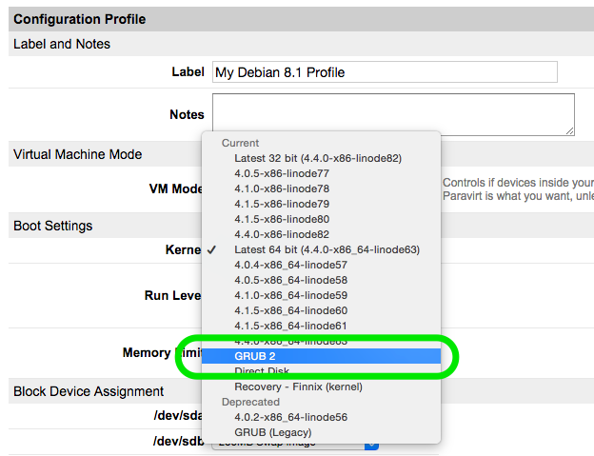This screenshot has width=594, height=456.
Task: Click inside the Notes text area
Action: 393,114
